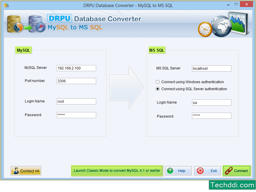Click the MySQL group header label
Viewport: 256px width, 192px height.
tap(23, 50)
